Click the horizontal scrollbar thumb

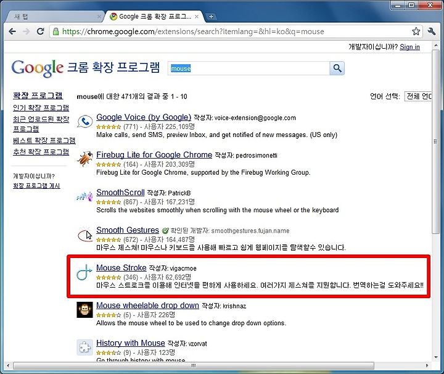(x=194, y=365)
